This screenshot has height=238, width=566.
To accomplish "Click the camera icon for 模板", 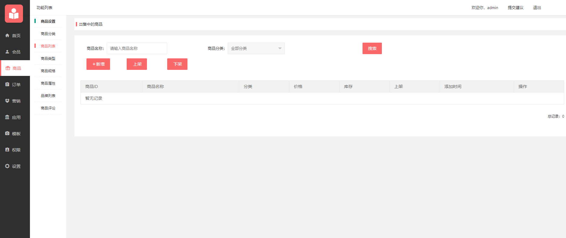I will coord(7,133).
